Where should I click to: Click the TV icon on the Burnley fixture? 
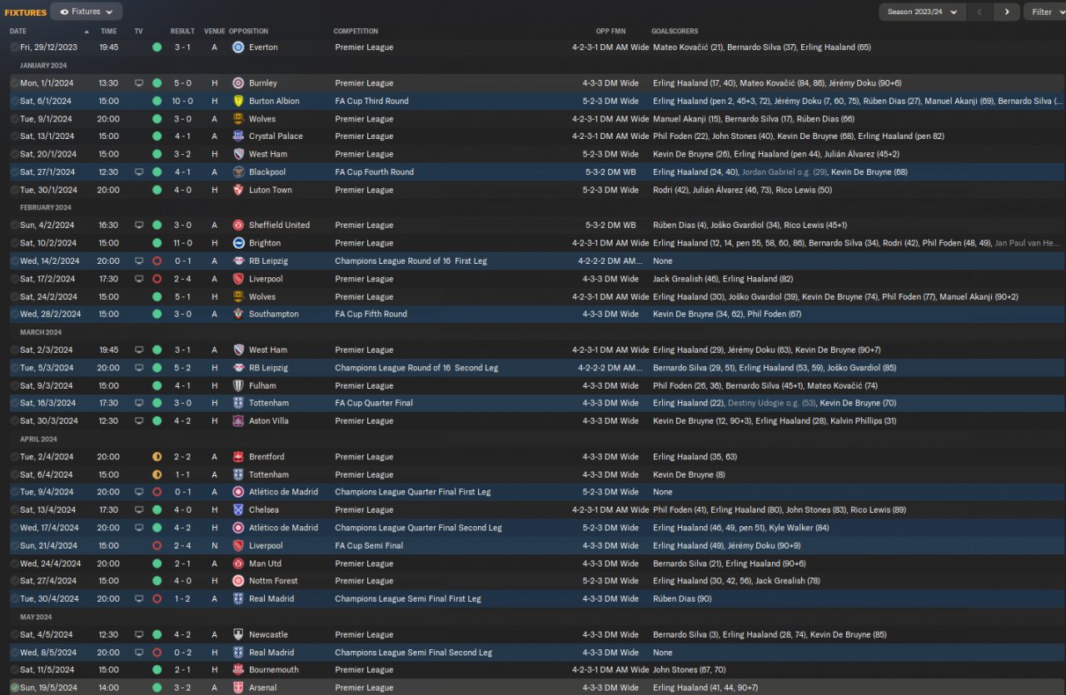pyautogui.click(x=139, y=83)
